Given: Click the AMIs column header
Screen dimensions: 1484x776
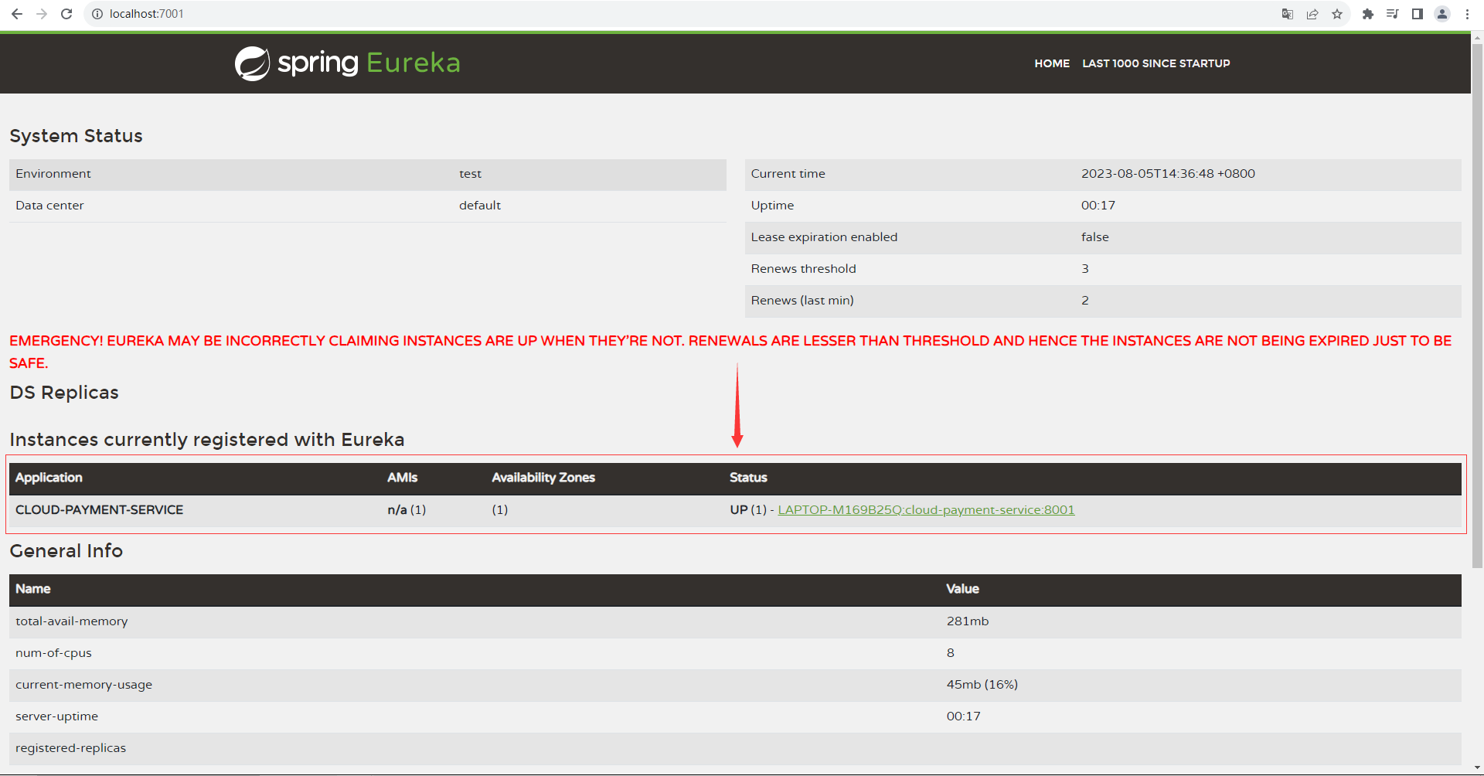Looking at the screenshot, I should [x=402, y=478].
